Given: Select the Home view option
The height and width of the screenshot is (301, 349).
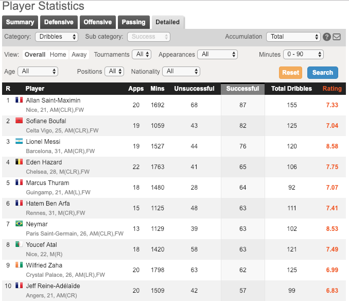Looking at the screenshot, I should [x=58, y=55].
